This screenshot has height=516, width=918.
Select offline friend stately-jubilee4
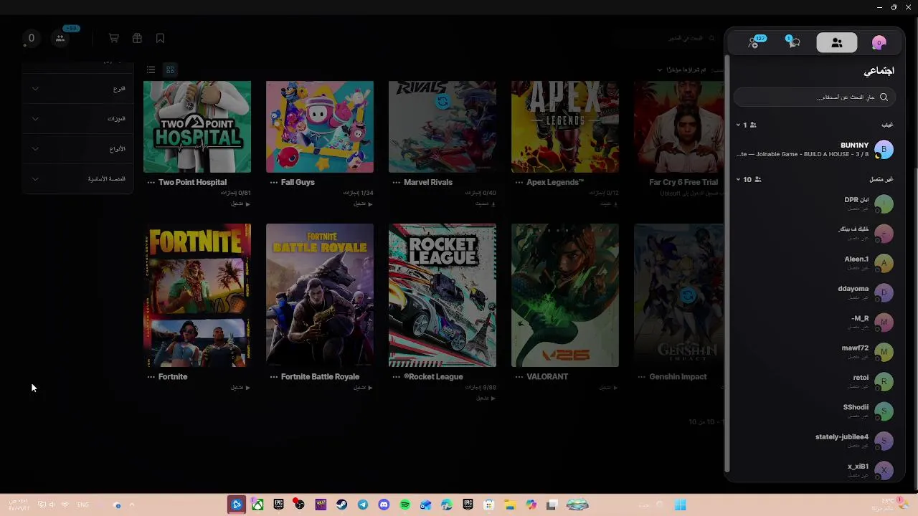pyautogui.click(x=814, y=441)
